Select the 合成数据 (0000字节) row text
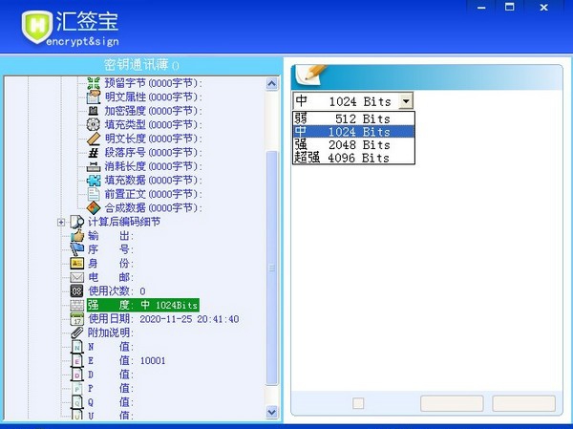Screen dimensions: 573x429 (153, 208)
